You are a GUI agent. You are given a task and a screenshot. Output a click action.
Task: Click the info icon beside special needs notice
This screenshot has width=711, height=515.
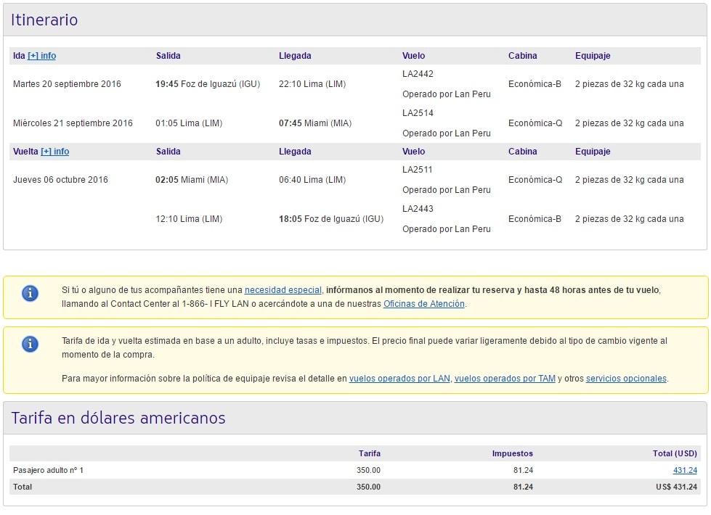(31, 293)
